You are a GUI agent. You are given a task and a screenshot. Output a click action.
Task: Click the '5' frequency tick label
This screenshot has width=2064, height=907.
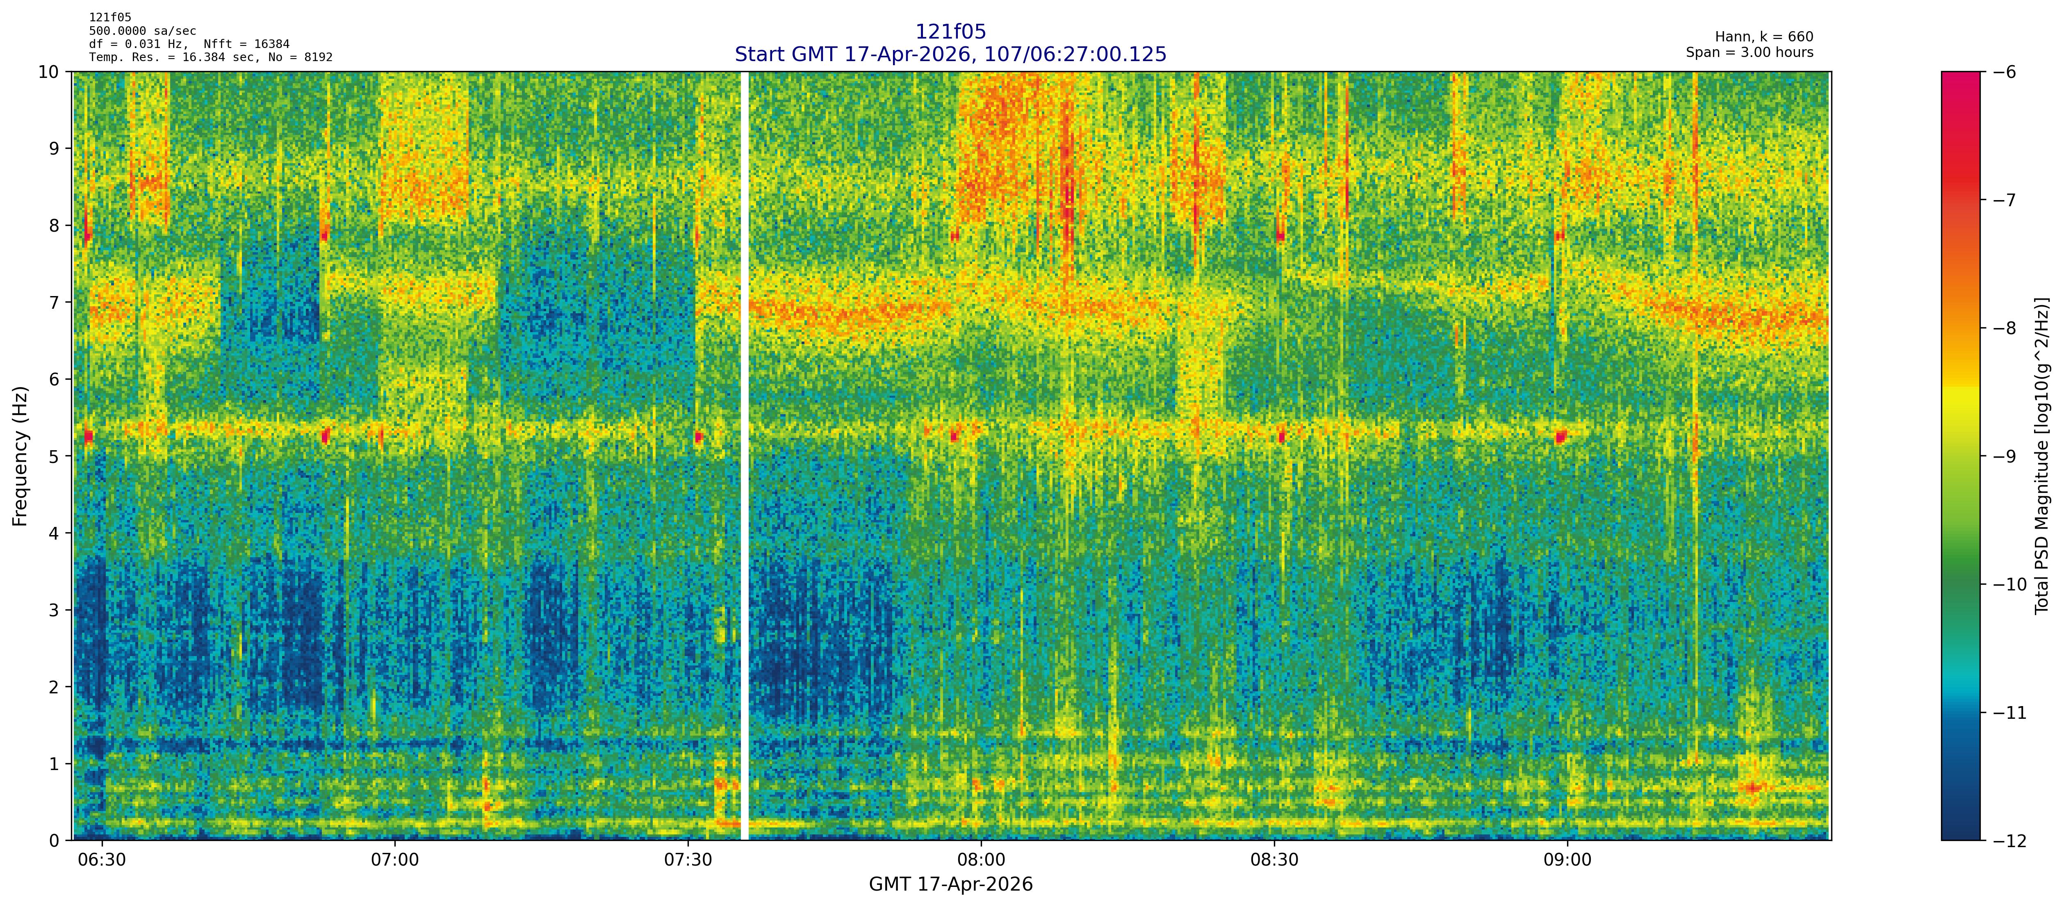(54, 456)
